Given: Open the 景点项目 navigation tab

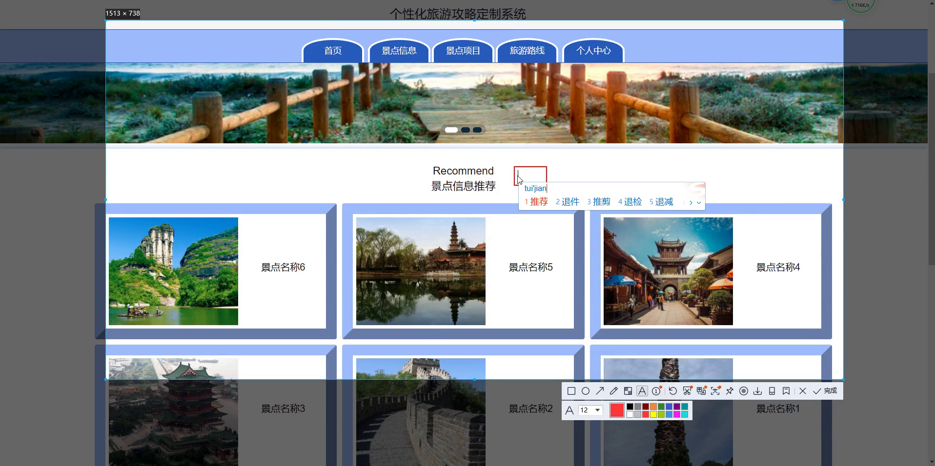Looking at the screenshot, I should (463, 51).
